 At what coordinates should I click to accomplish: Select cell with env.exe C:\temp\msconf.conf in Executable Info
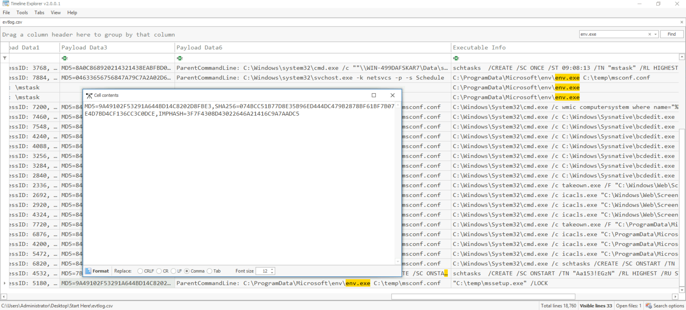click(565, 78)
